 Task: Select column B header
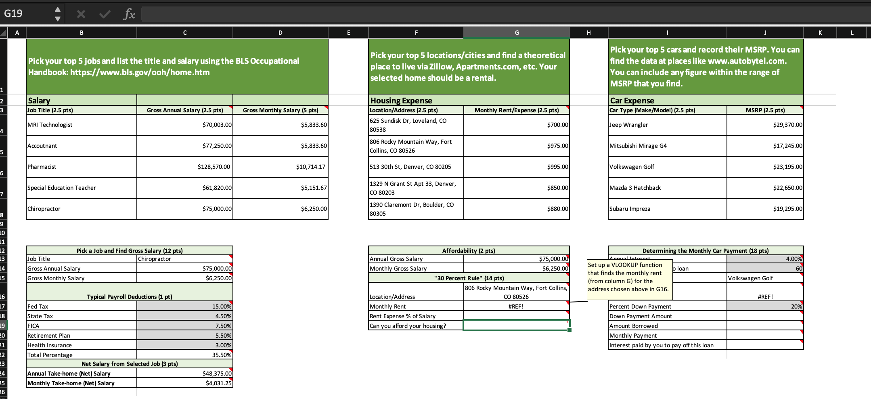[82, 33]
